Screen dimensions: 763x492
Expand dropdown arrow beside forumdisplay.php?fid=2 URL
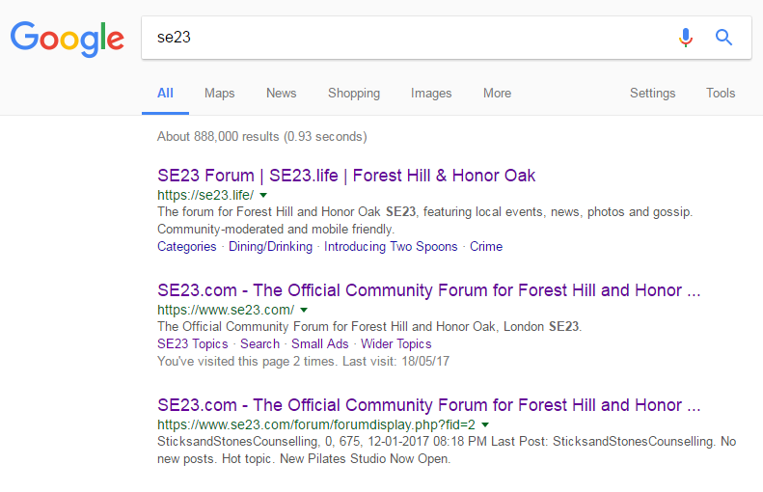pyautogui.click(x=485, y=424)
